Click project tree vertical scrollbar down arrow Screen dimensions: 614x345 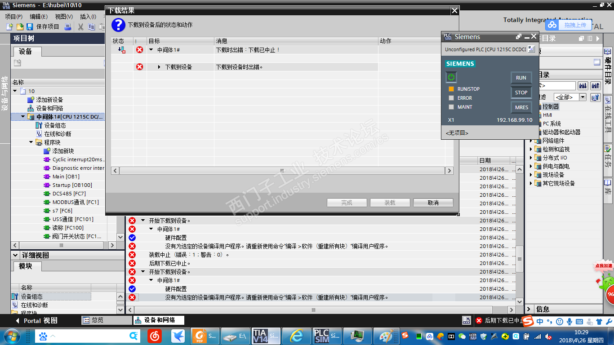point(120,237)
